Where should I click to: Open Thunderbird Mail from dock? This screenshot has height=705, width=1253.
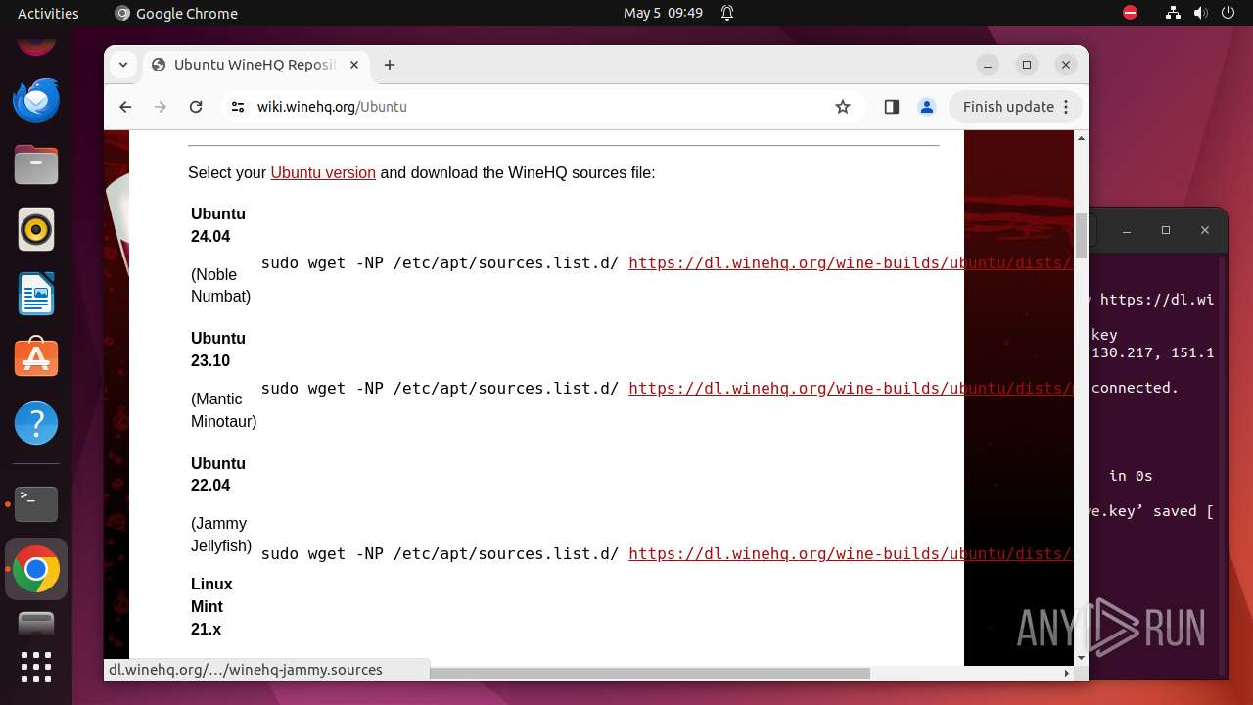[36, 100]
